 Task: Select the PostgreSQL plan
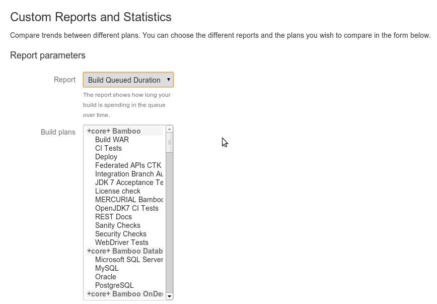[124, 285]
